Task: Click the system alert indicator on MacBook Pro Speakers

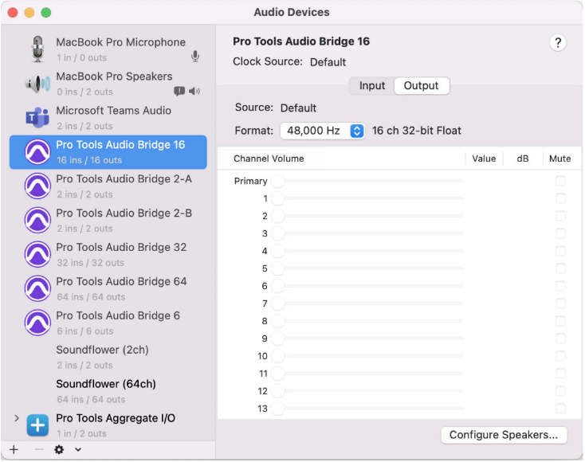Action: point(179,91)
